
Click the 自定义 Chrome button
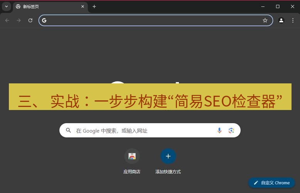(x=272, y=183)
